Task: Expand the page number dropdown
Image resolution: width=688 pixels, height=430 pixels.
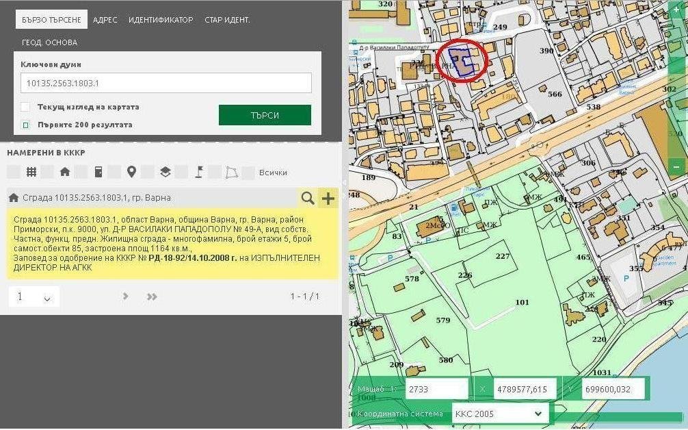Action: [34, 297]
